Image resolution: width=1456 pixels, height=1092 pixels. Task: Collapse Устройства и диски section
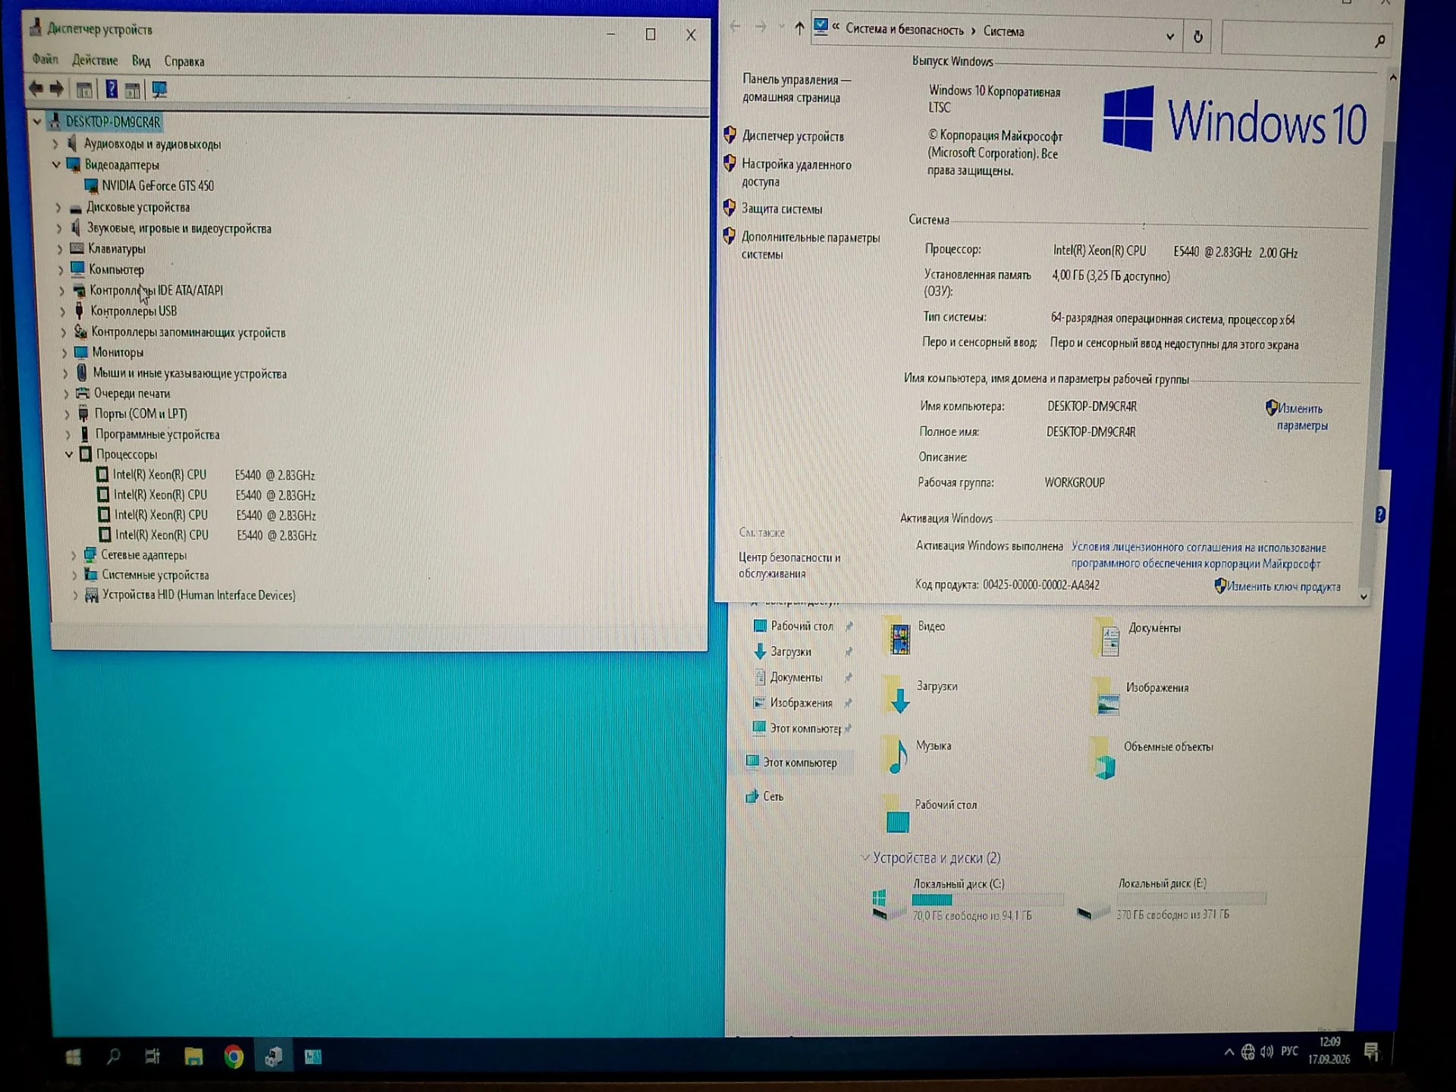pyautogui.click(x=864, y=858)
